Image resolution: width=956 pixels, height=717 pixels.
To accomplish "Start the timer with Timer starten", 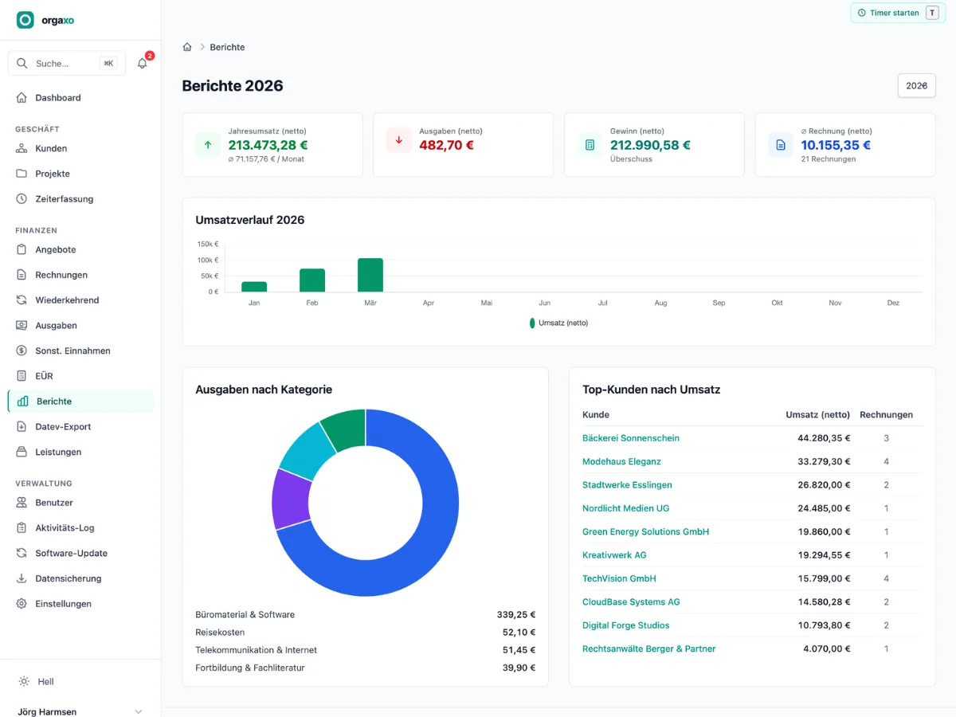I will point(898,13).
